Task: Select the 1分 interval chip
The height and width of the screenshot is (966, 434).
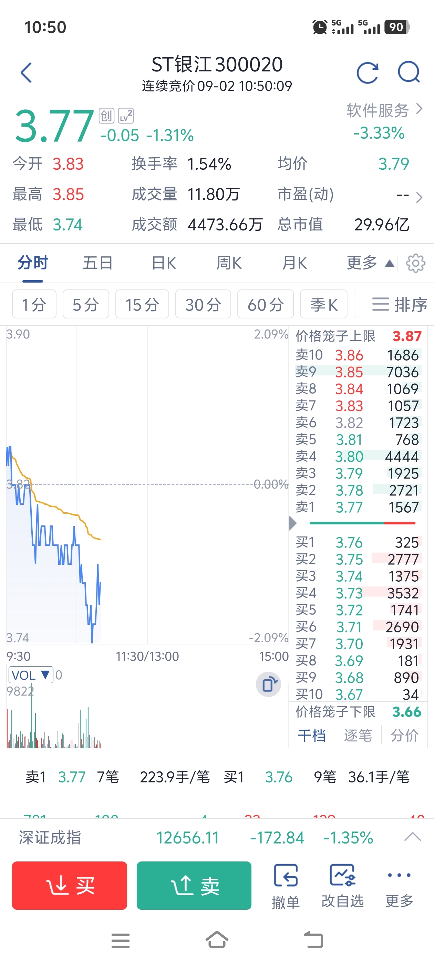Action: (34, 304)
